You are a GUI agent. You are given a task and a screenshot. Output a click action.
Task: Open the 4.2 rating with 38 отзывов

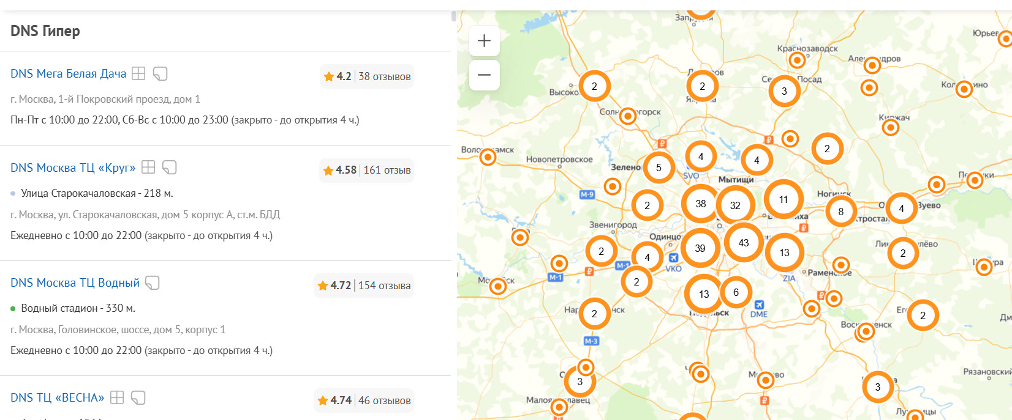click(367, 76)
